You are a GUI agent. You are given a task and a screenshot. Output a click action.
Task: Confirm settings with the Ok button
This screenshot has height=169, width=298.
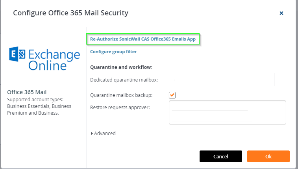268,156
